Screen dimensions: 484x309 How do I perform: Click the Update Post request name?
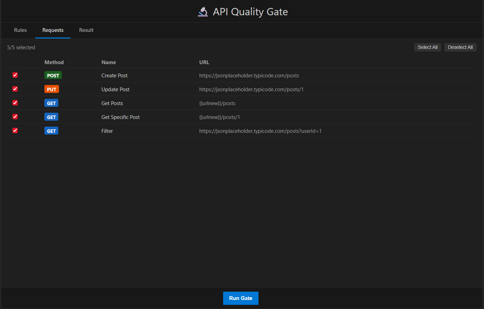pyautogui.click(x=116, y=89)
